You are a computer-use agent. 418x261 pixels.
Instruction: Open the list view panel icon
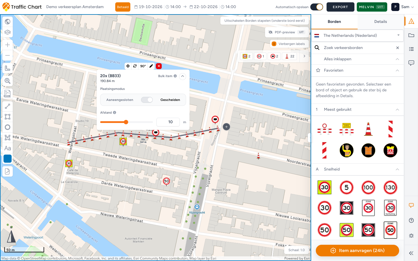click(x=411, y=49)
